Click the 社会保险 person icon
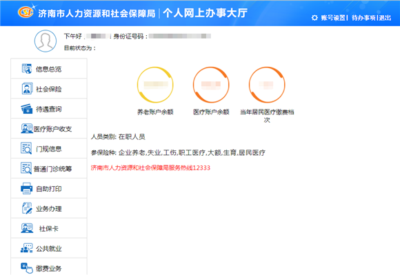The width and height of the screenshot is (400, 275). point(27,88)
